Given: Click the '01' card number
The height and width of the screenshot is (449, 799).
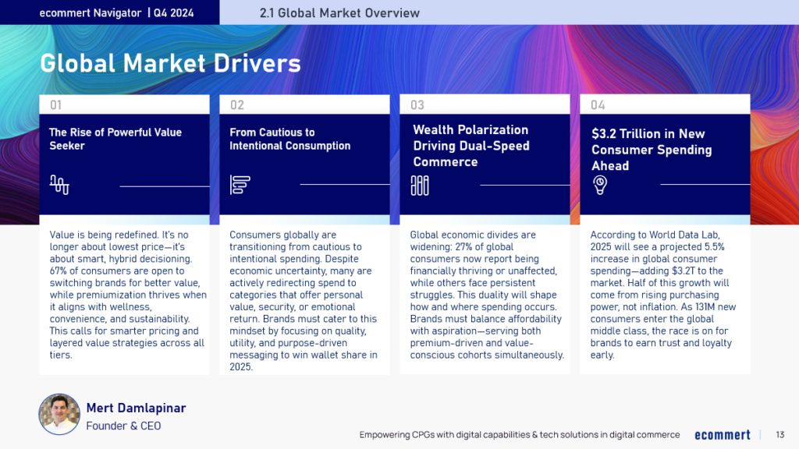Looking at the screenshot, I should tap(55, 105).
